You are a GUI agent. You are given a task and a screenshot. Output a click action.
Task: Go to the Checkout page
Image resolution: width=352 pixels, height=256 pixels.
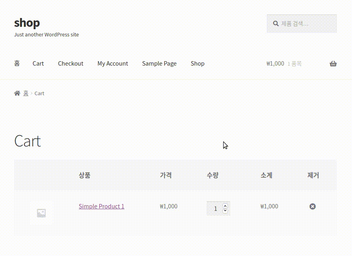70,64
